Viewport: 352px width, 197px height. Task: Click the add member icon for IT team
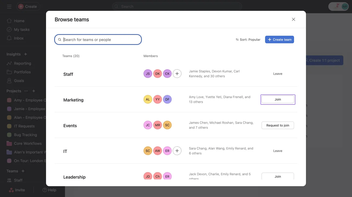tap(177, 151)
